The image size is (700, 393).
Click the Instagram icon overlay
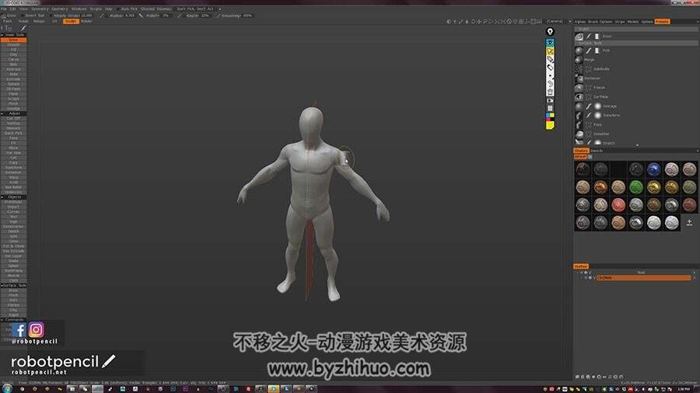(36, 330)
